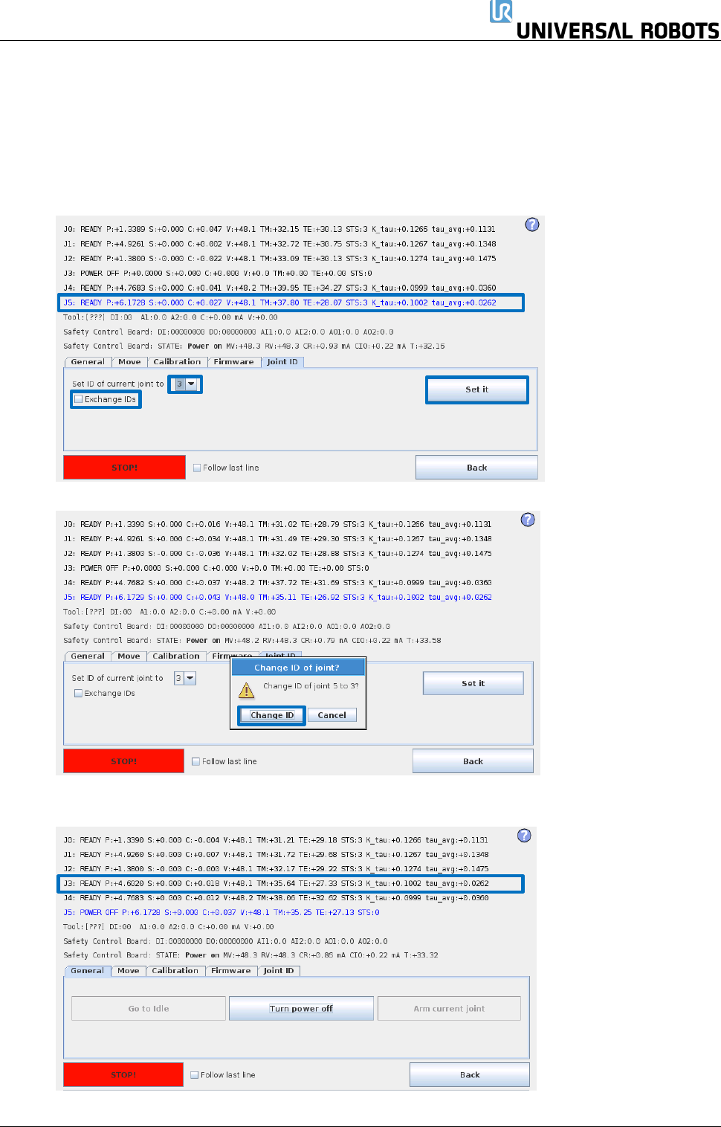The width and height of the screenshot is (721, 1127).
Task: Confirm with the Change ID button
Action: click(272, 715)
